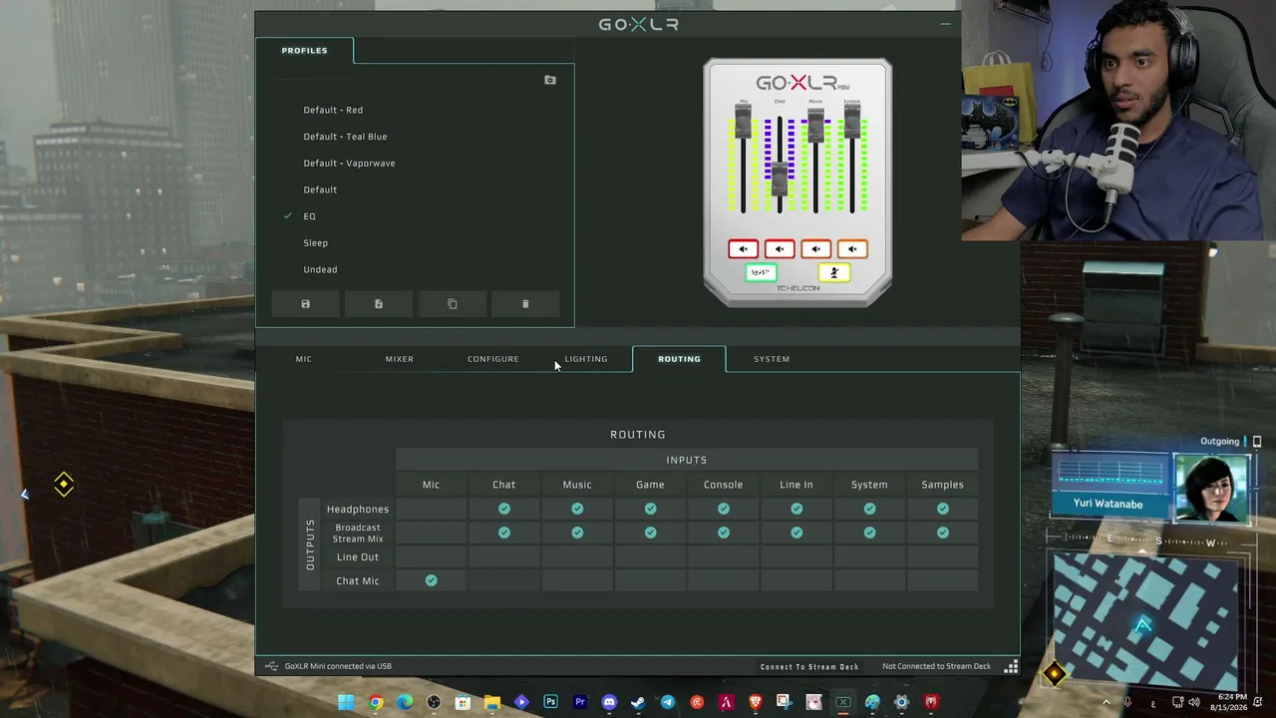
Task: Click the volume speaker icon in system tray
Action: pos(1194,702)
